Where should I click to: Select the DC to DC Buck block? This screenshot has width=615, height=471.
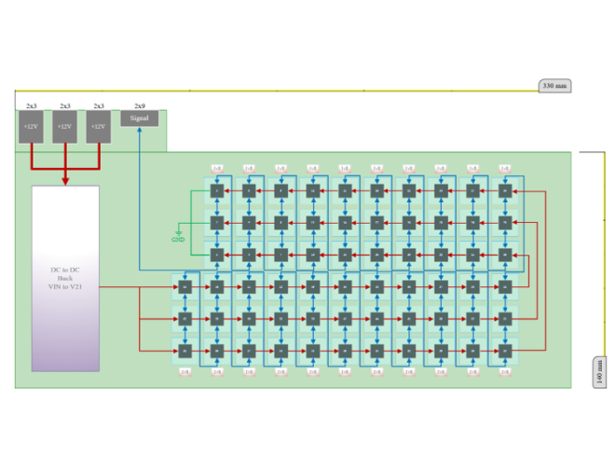[65, 278]
